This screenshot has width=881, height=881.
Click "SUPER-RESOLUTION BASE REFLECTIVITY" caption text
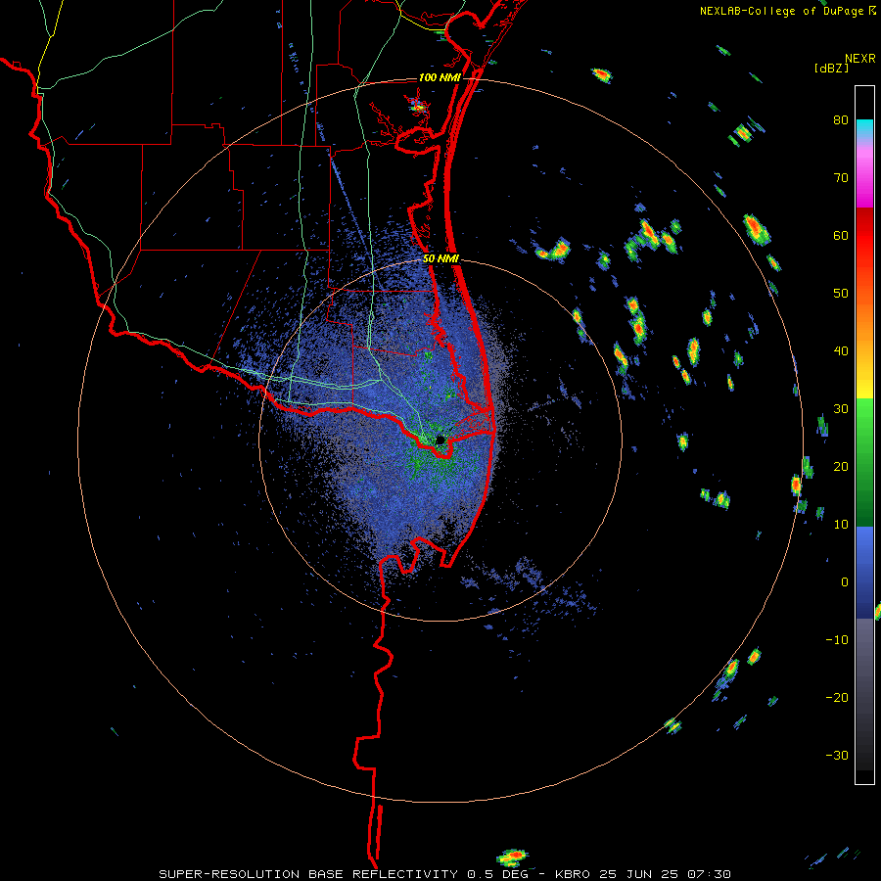[308, 874]
